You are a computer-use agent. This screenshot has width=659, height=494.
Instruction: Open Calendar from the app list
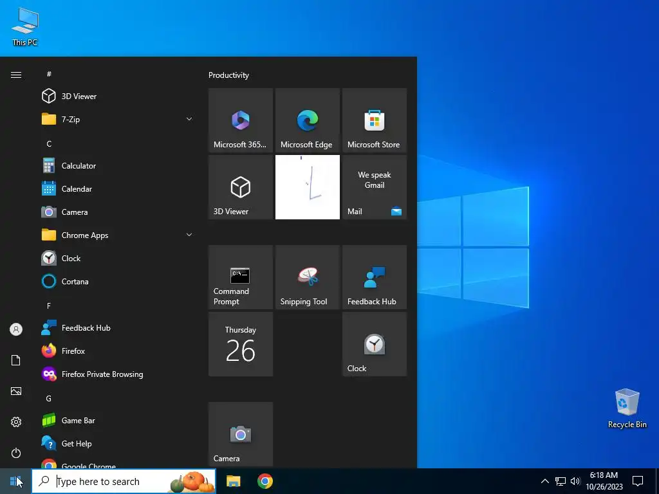tap(118, 189)
